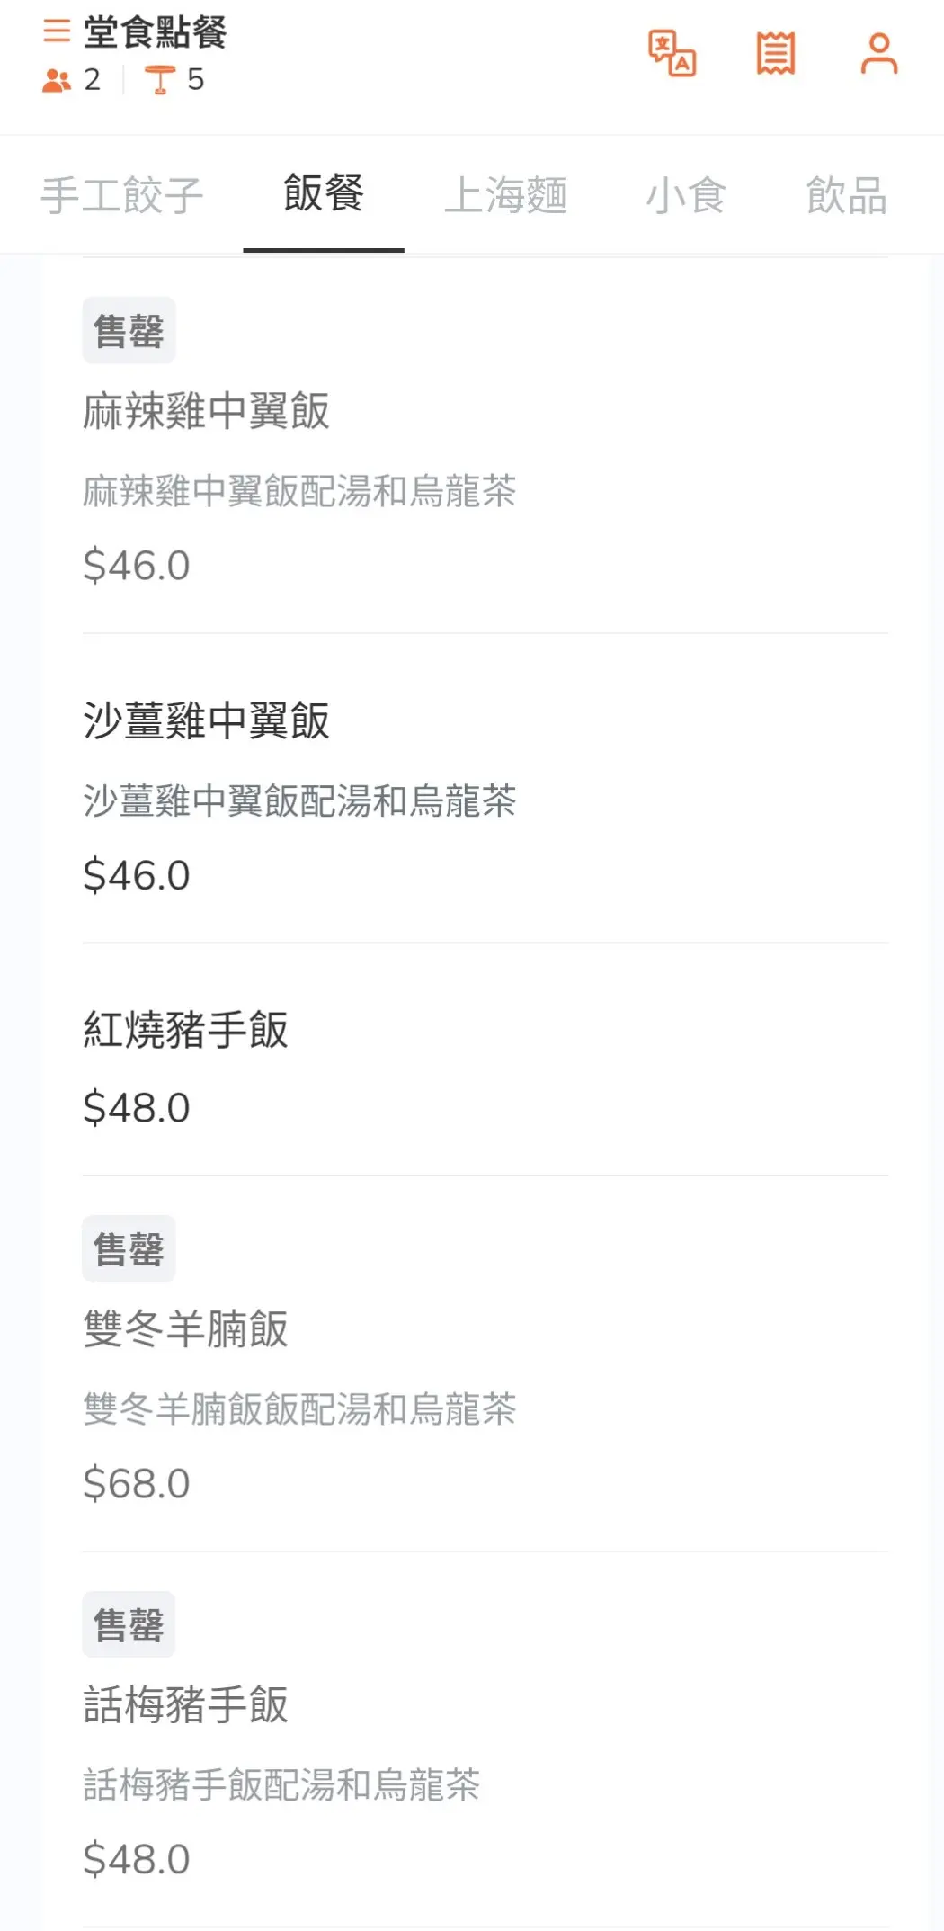The image size is (944, 1931).
Task: Open the hamburger menu icon
Action: 57,31
